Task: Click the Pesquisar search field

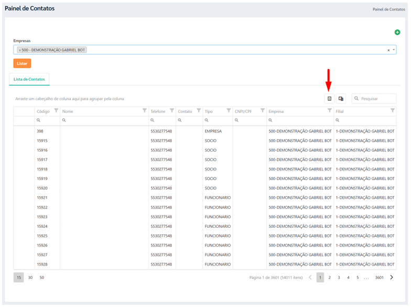Action: point(374,99)
